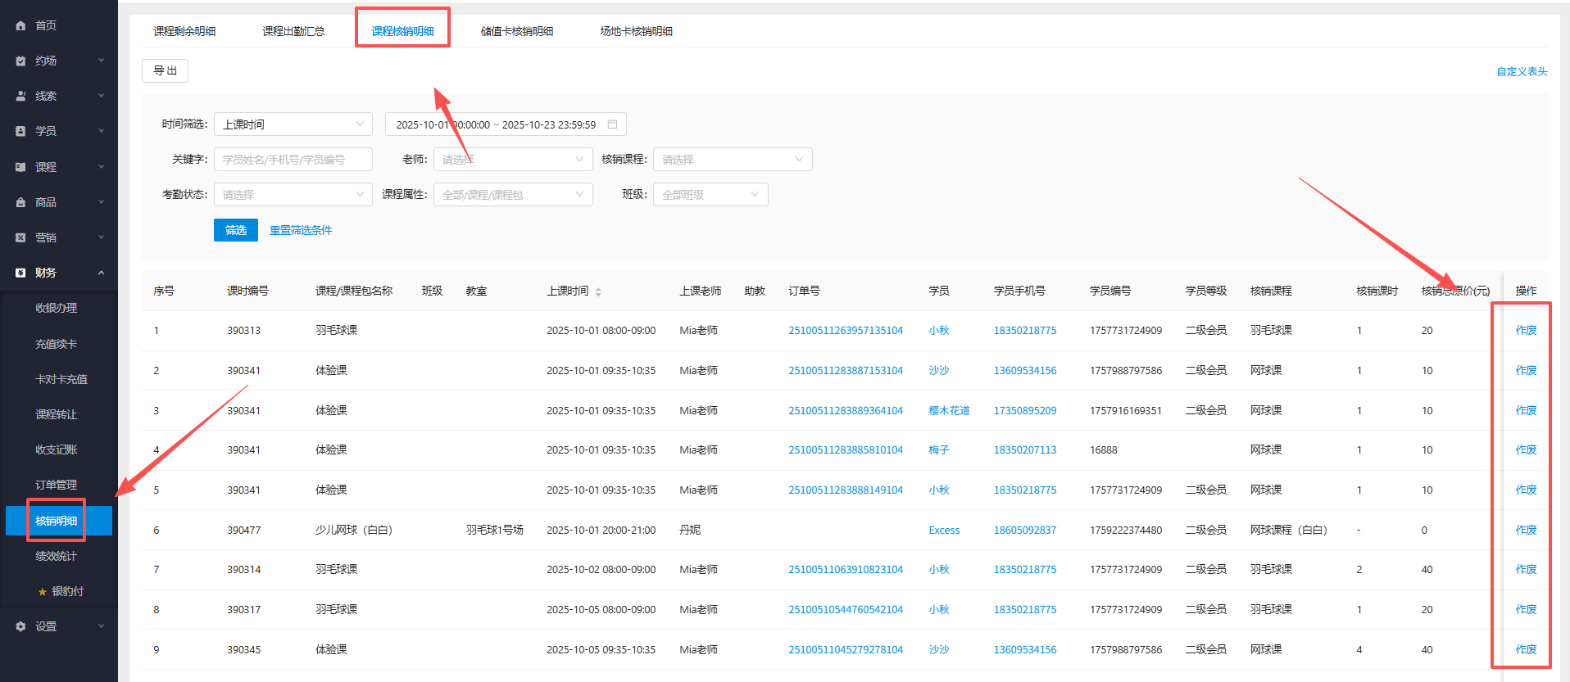This screenshot has height=682, width=1570.
Task: Click the 筛选 filter button
Action: coord(235,230)
